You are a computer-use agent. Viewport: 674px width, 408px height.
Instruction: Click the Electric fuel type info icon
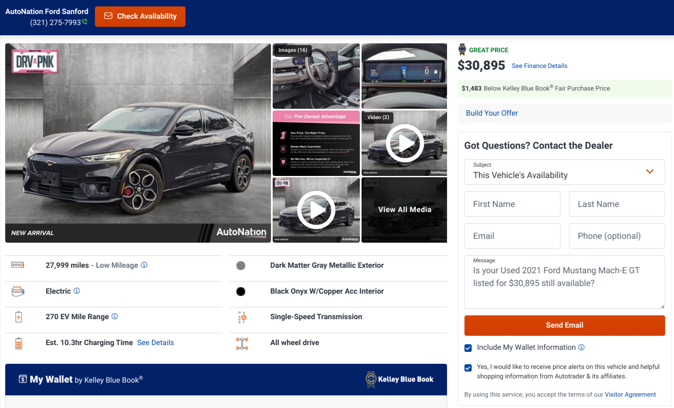point(77,291)
